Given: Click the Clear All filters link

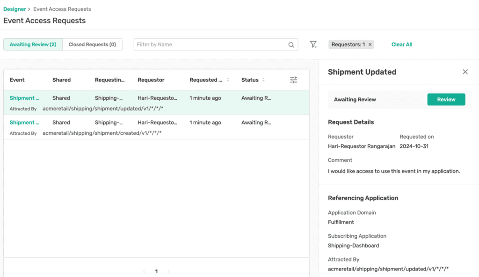Looking at the screenshot, I should tap(401, 44).
